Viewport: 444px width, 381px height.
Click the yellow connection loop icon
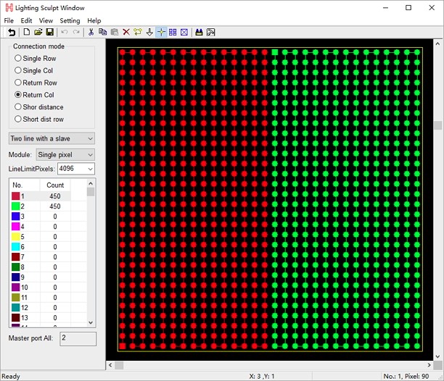tap(138, 32)
